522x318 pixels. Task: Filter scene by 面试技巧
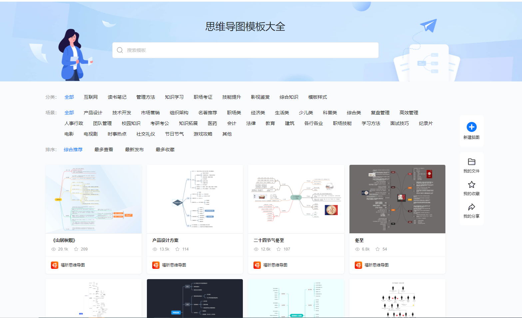click(400, 123)
